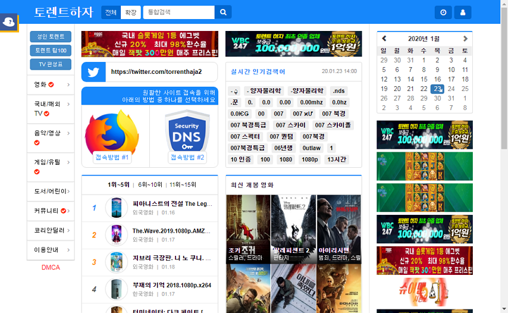Click poster icon of The.Wave.2019
Viewport: 508px width, 313px height.
[117, 235]
